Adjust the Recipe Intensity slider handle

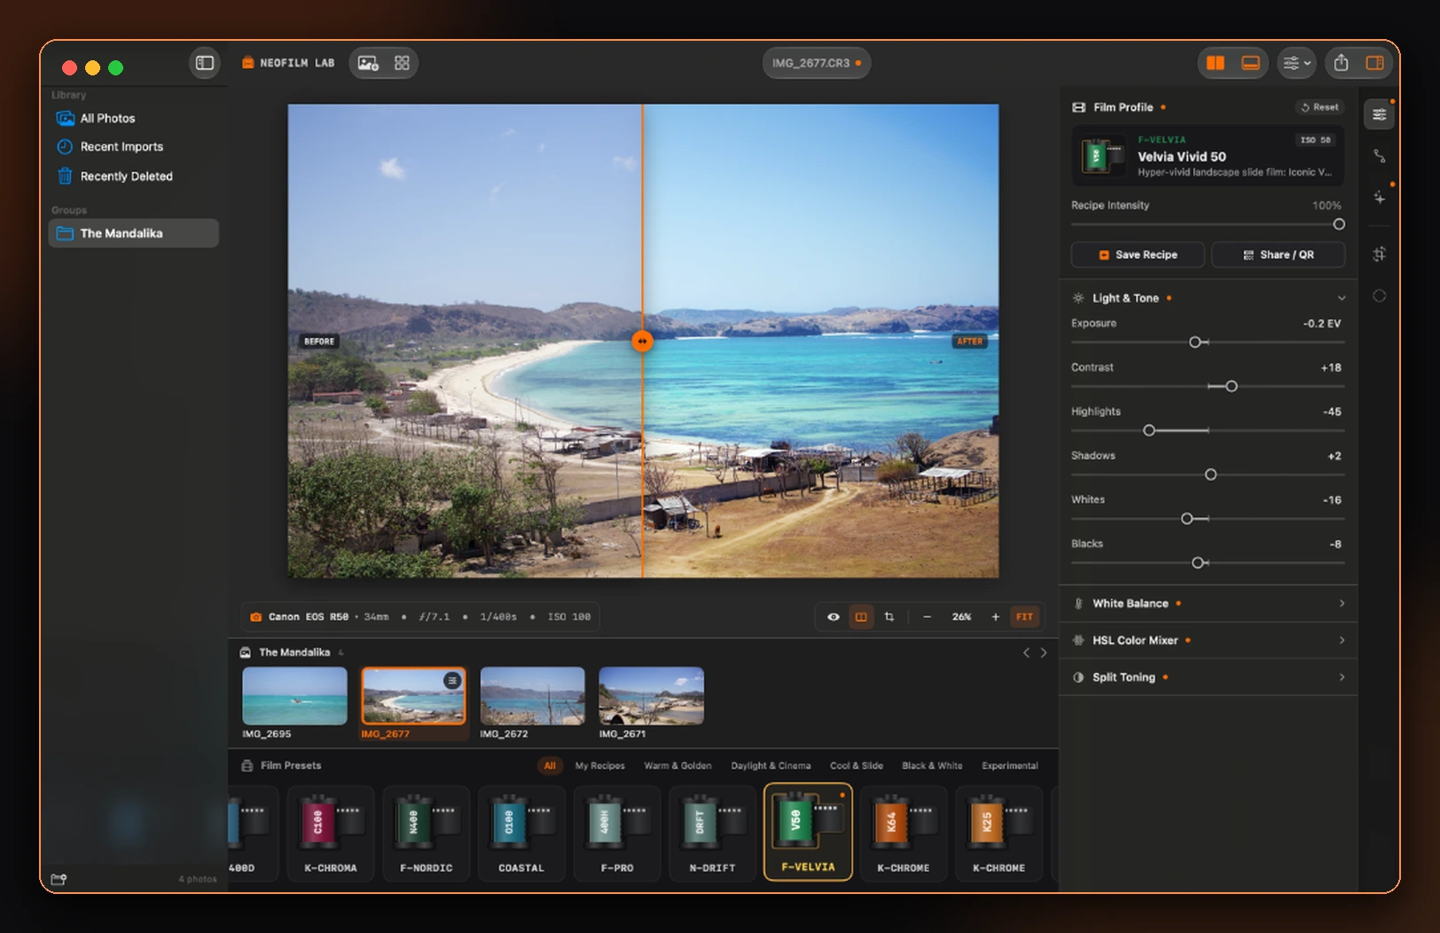click(x=1339, y=224)
